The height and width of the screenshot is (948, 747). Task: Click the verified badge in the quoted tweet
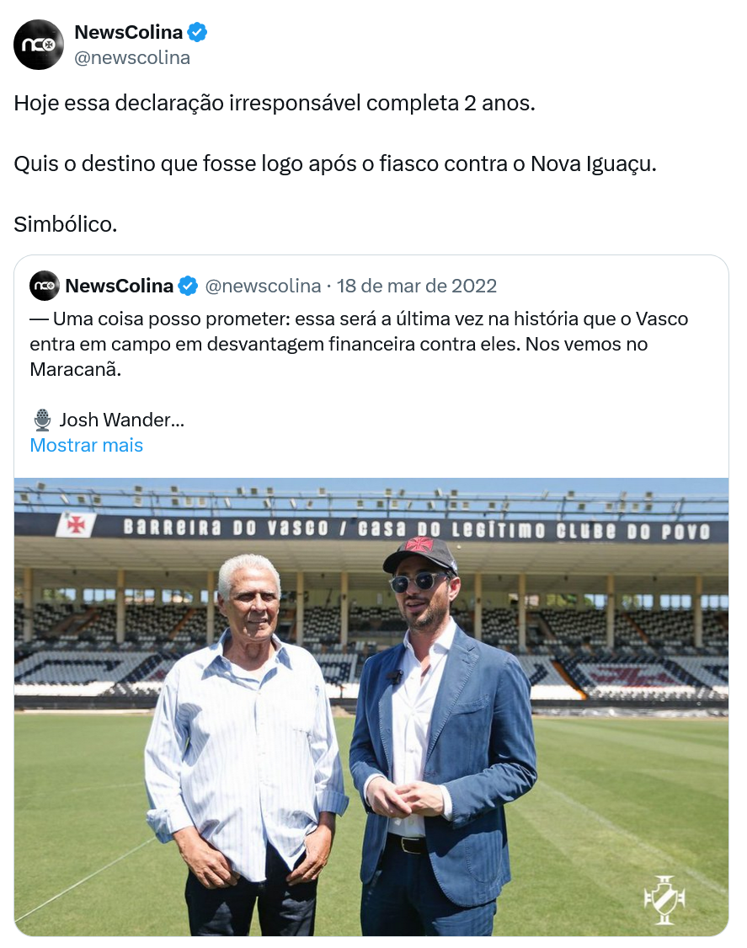pyautogui.click(x=188, y=287)
